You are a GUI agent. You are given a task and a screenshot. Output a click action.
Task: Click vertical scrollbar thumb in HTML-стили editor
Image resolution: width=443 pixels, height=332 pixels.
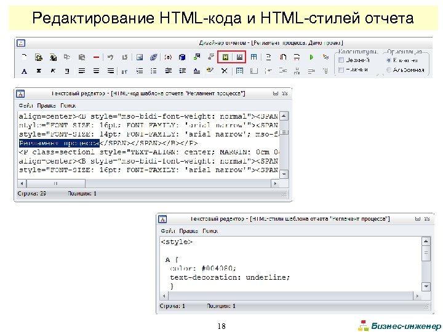(x=426, y=253)
